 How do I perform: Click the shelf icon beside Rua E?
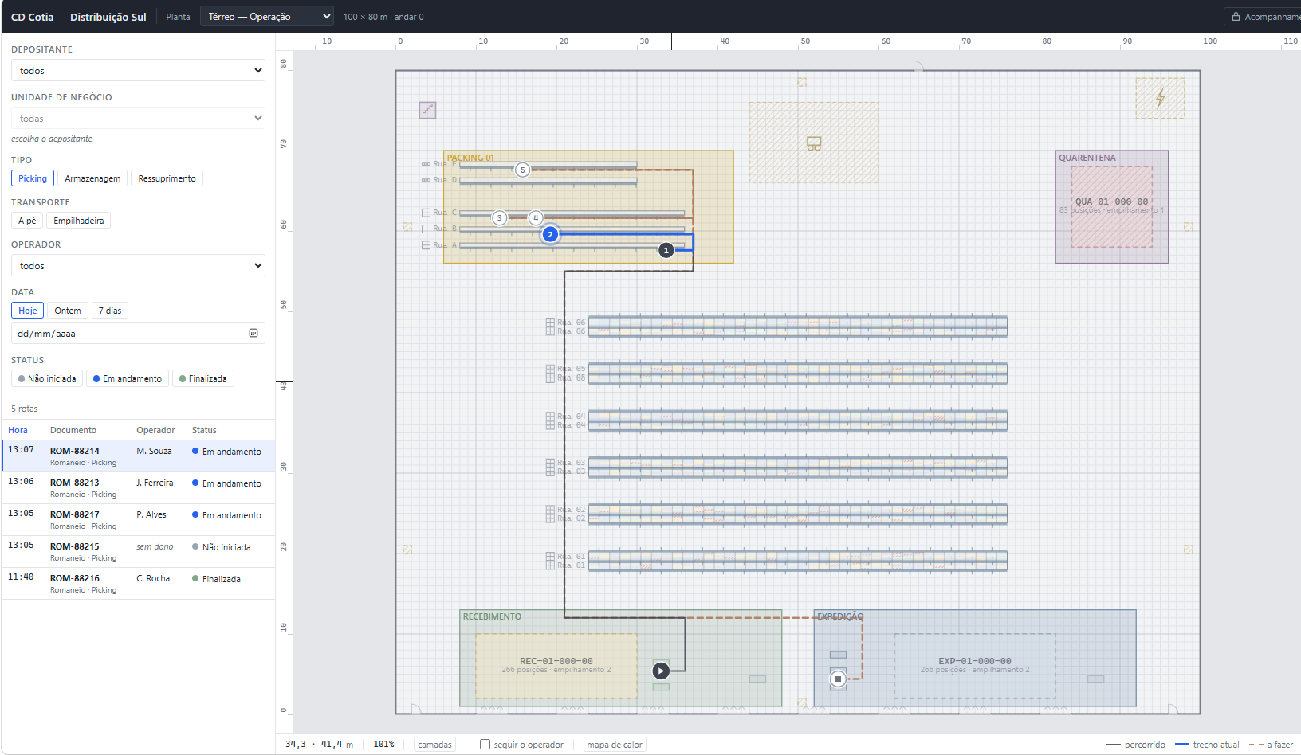pyautogui.click(x=426, y=164)
